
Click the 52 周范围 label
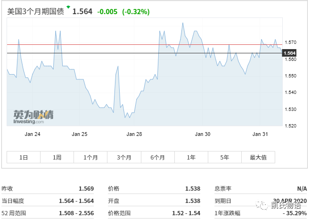[14, 213]
